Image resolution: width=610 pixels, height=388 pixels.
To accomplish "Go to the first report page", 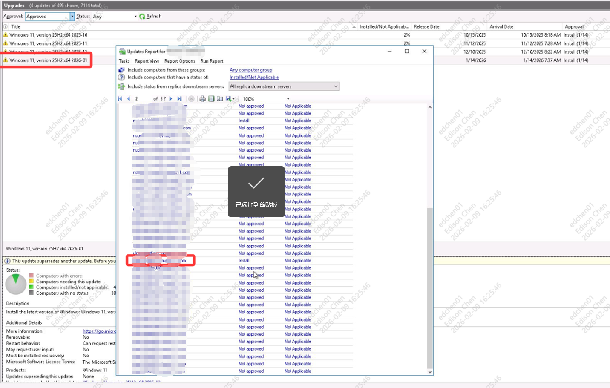I will click(120, 99).
